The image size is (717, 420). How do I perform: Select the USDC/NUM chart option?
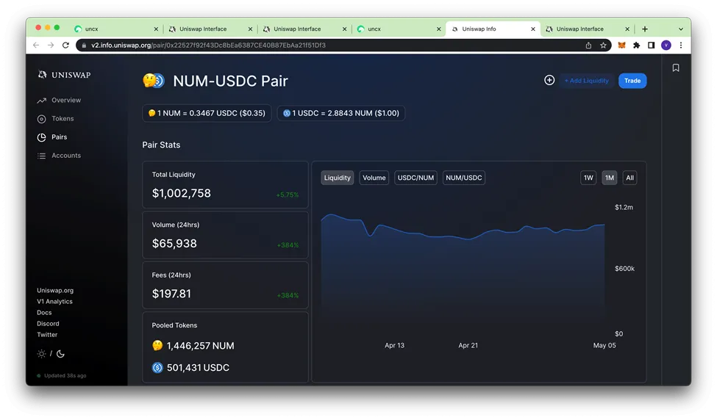click(x=415, y=178)
